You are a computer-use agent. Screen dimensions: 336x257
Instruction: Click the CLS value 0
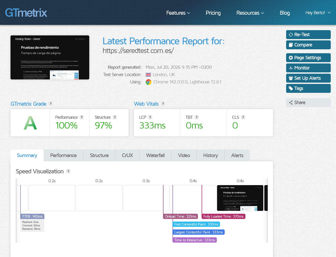coord(235,126)
